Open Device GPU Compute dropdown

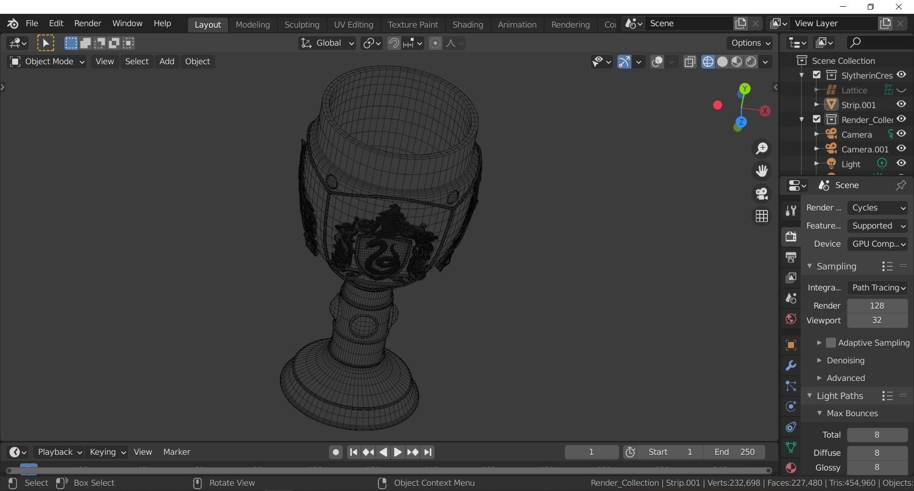(x=877, y=244)
